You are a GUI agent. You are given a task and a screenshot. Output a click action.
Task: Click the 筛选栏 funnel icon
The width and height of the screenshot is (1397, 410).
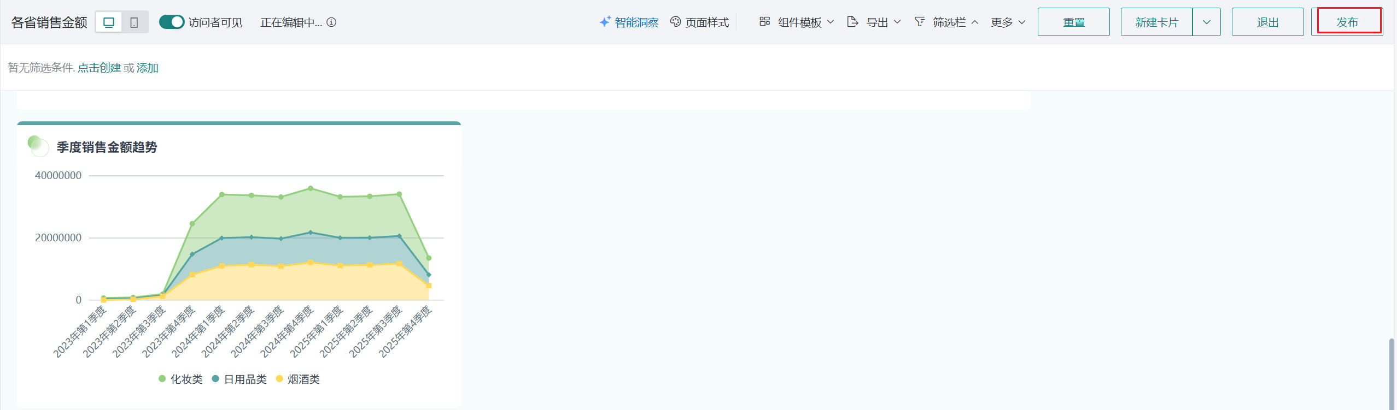click(920, 22)
